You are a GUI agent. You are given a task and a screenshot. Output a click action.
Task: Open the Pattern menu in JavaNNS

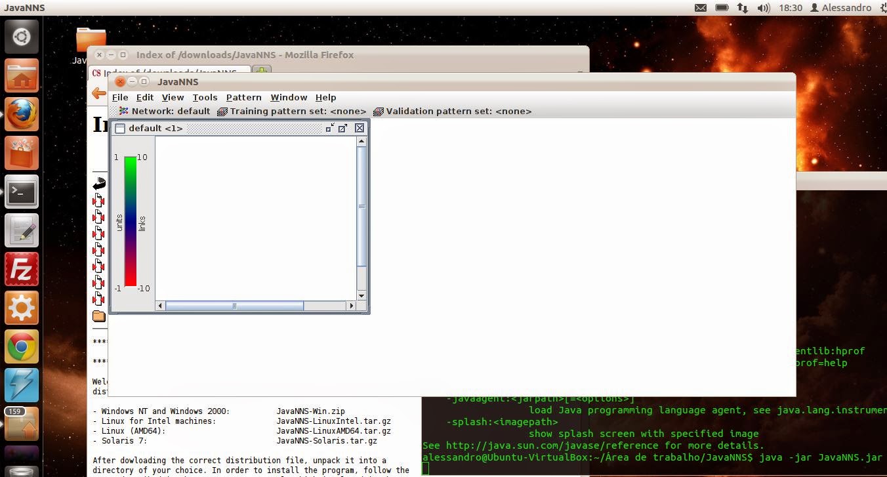(244, 97)
